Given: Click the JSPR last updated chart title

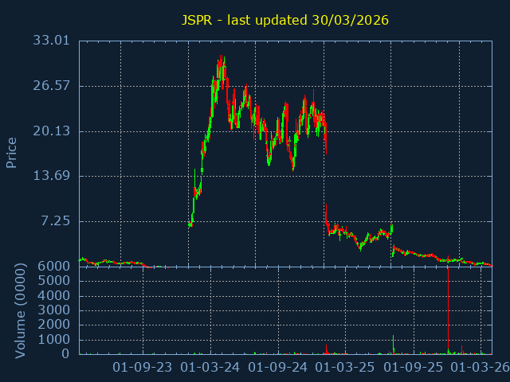Looking at the screenshot, I should (x=284, y=20).
